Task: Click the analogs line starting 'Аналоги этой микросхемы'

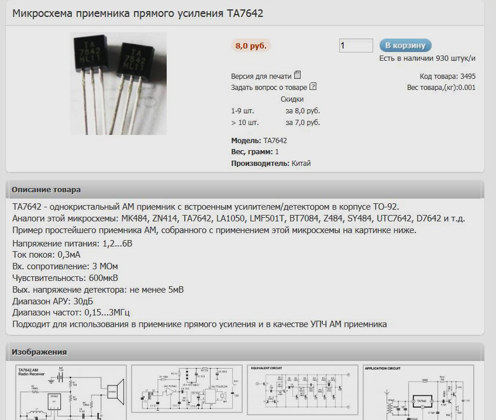Action: tap(239, 218)
